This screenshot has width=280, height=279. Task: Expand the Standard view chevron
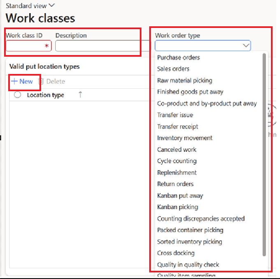(x=51, y=6)
